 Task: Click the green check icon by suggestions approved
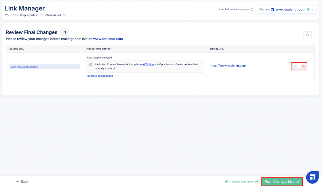pyautogui.click(x=226, y=182)
